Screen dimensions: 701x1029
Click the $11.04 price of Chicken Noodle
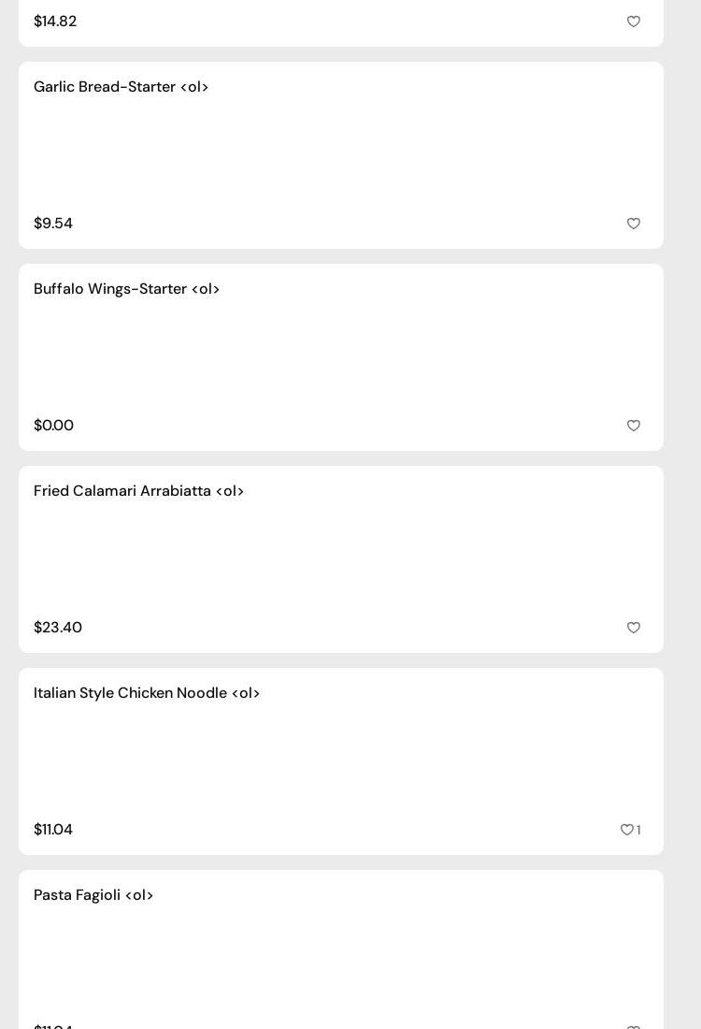[x=53, y=830]
